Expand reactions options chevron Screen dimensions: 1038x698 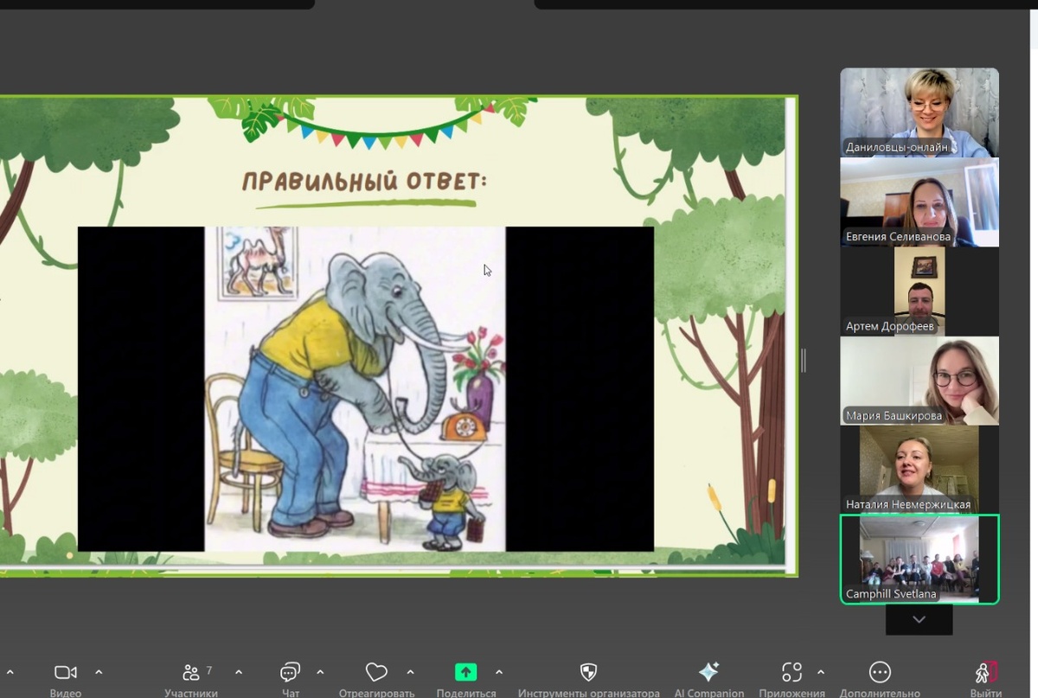[410, 672]
